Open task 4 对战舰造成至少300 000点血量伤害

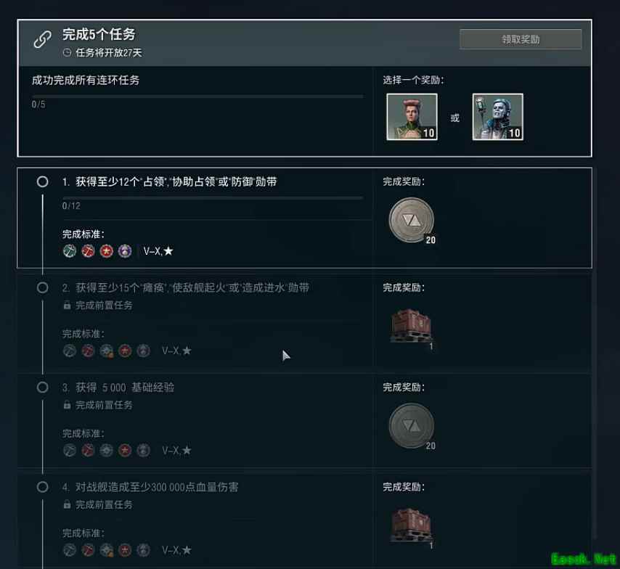(157, 487)
